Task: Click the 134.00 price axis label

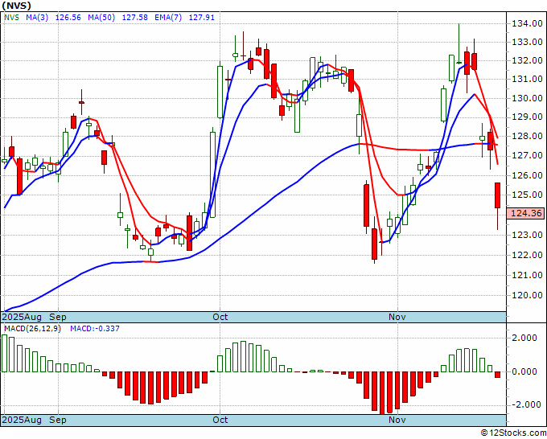Action: coord(527,23)
